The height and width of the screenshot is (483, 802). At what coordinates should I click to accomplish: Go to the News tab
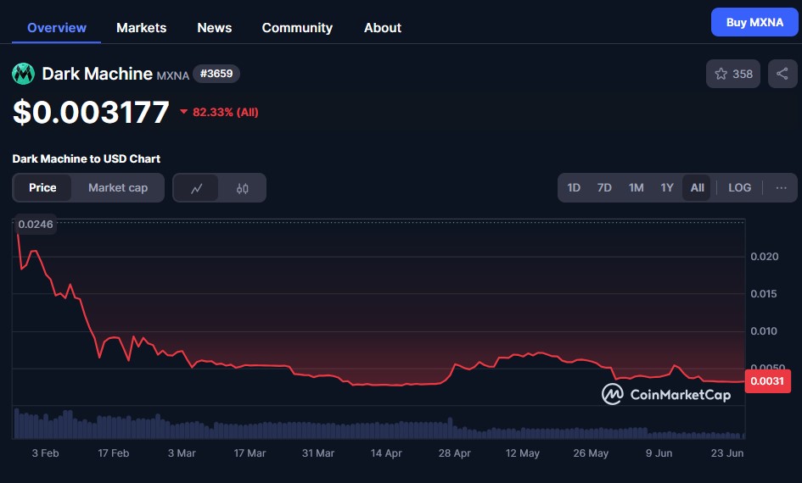215,28
